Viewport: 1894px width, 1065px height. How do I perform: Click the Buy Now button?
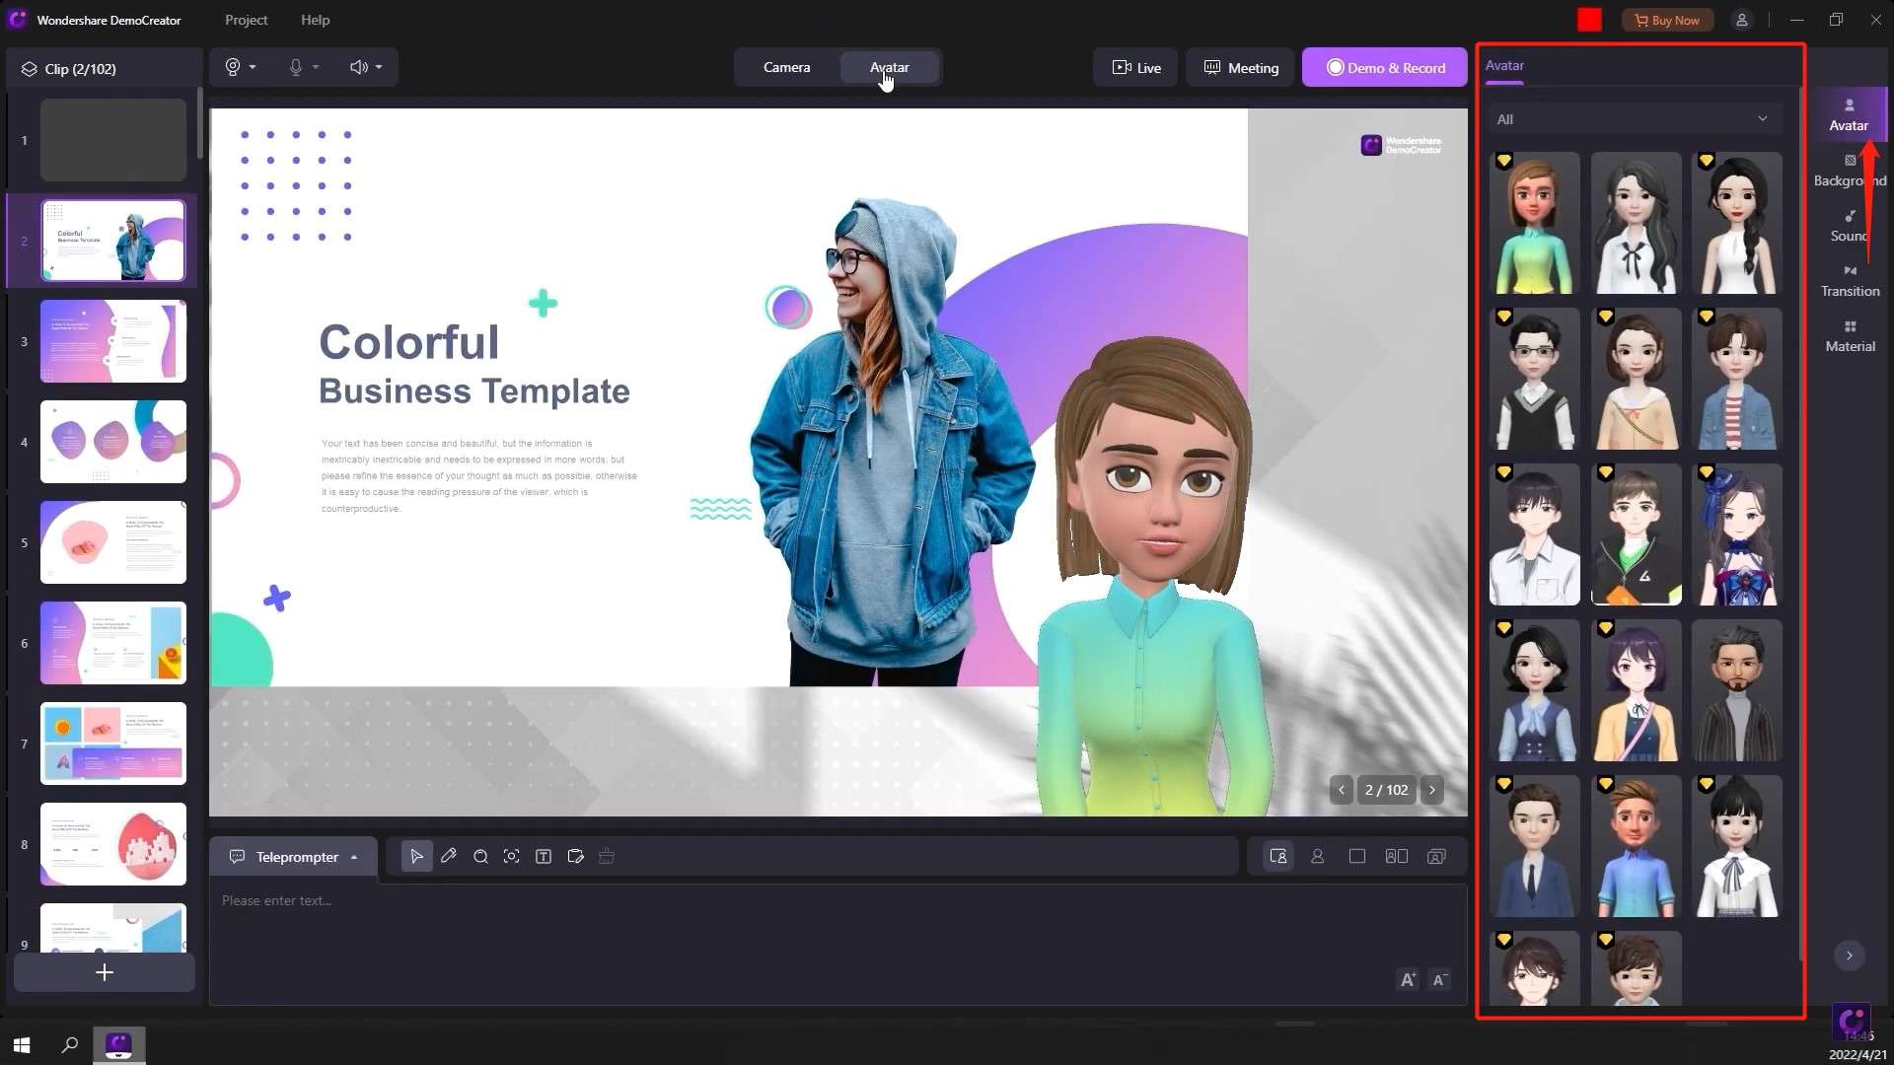(x=1667, y=20)
